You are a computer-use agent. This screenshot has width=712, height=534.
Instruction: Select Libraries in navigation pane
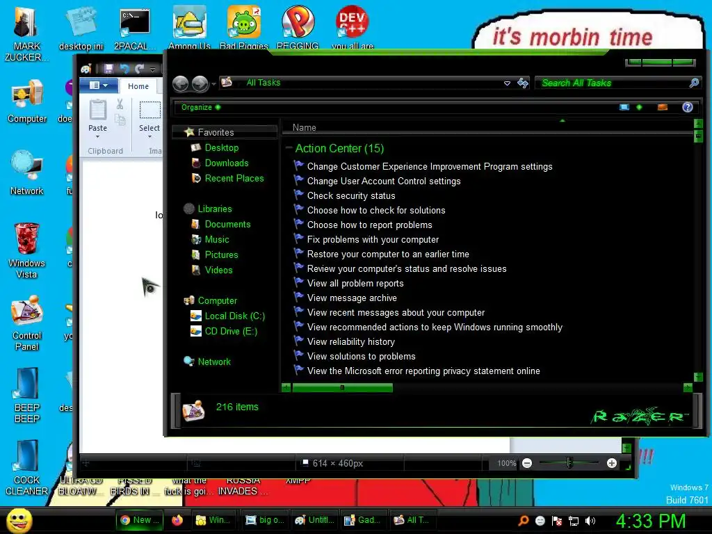tap(215, 209)
